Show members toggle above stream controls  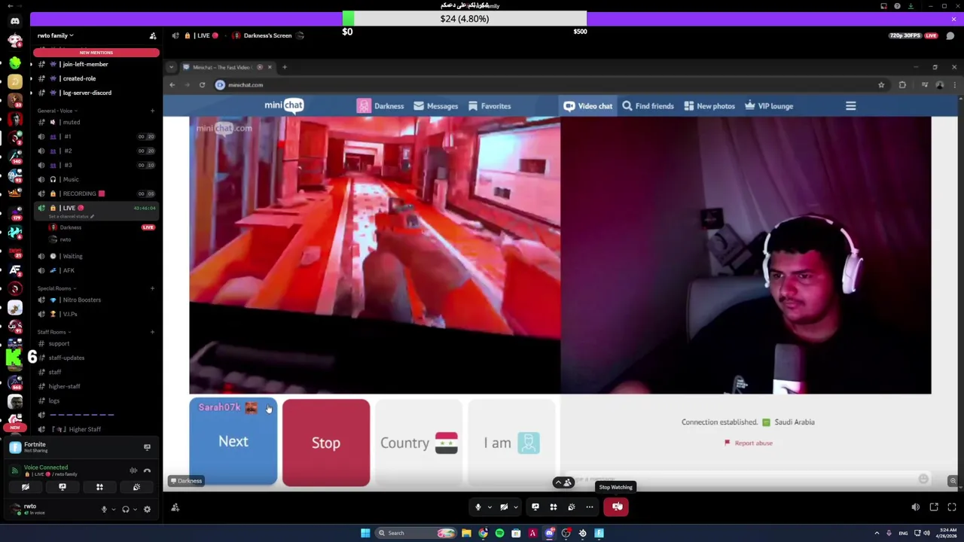(x=563, y=483)
